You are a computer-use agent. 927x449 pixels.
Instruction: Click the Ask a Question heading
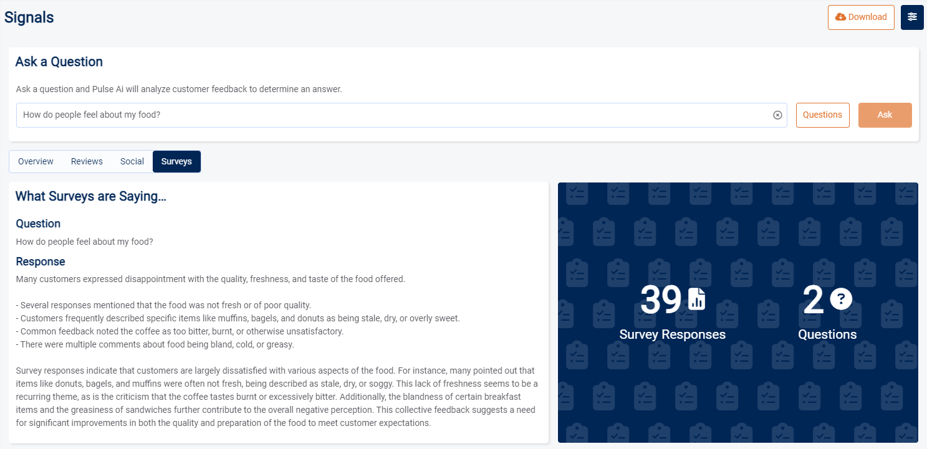[59, 62]
